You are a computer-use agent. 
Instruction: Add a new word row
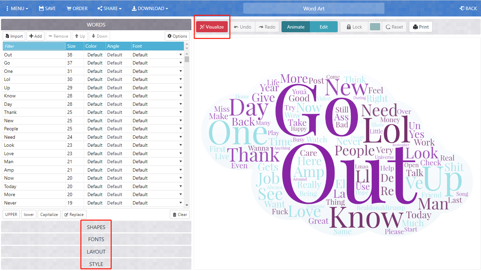click(x=35, y=36)
